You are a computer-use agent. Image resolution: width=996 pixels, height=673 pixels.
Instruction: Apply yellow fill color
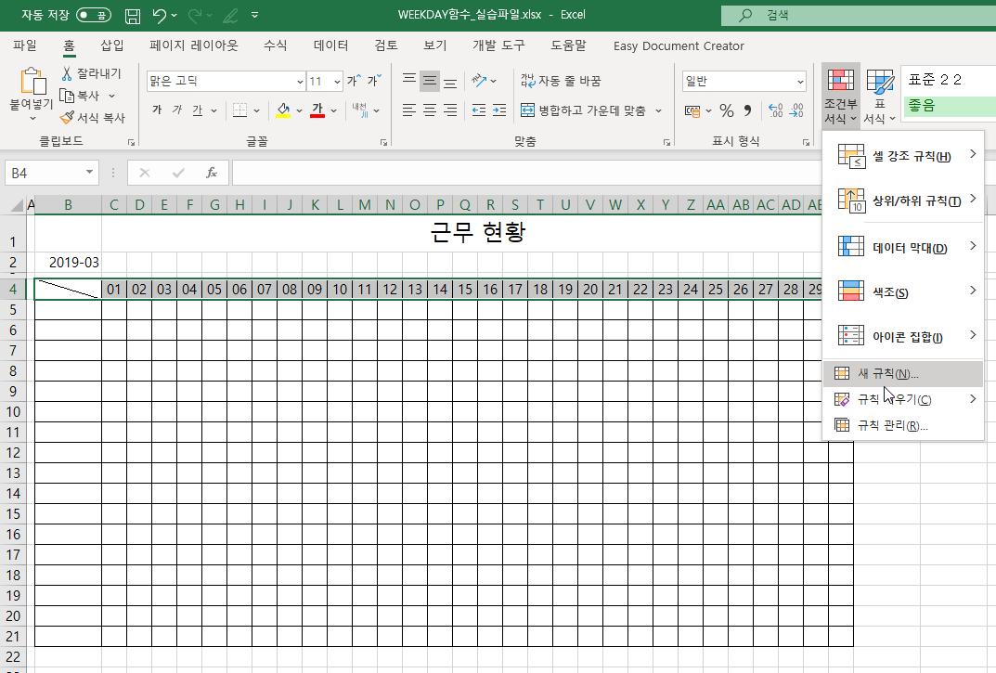point(283,110)
